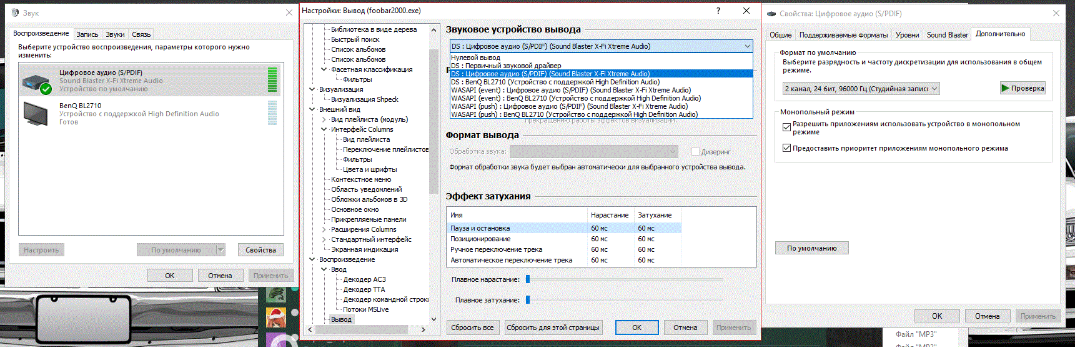This screenshot has width=1075, height=360.
Task: Expand the Стандартный интерфейс node
Action: click(x=324, y=239)
